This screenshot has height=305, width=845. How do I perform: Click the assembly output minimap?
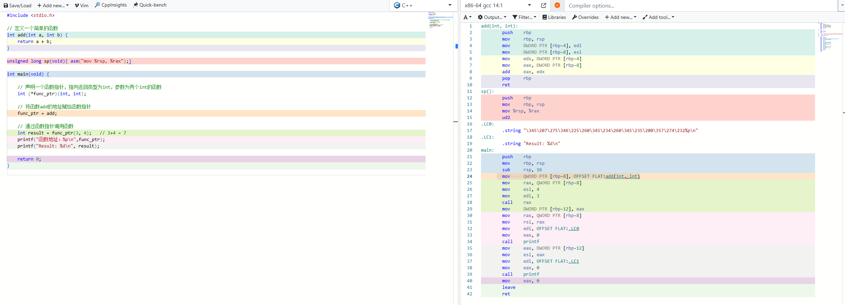tap(831, 37)
